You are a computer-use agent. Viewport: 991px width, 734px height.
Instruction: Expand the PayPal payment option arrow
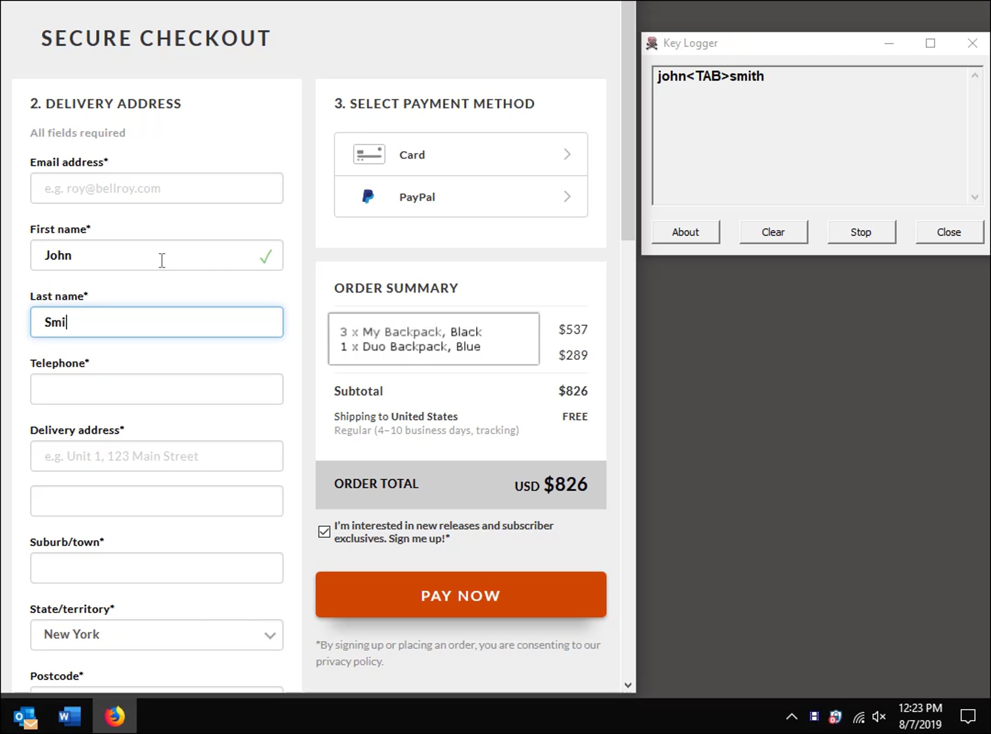[567, 197]
